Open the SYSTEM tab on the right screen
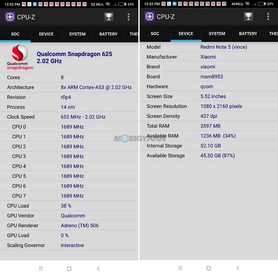Image resolution: width=278 pixels, height=277 pixels. (x=217, y=33)
